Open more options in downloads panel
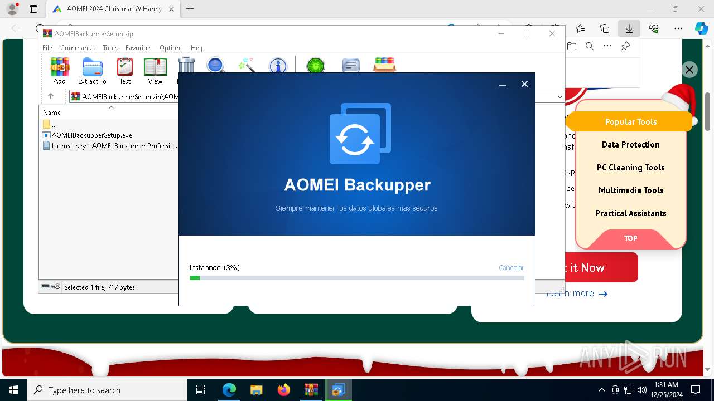 (x=607, y=46)
